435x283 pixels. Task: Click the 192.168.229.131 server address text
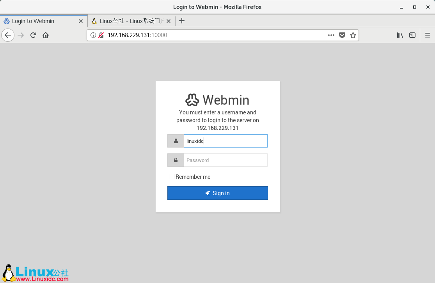point(218,128)
